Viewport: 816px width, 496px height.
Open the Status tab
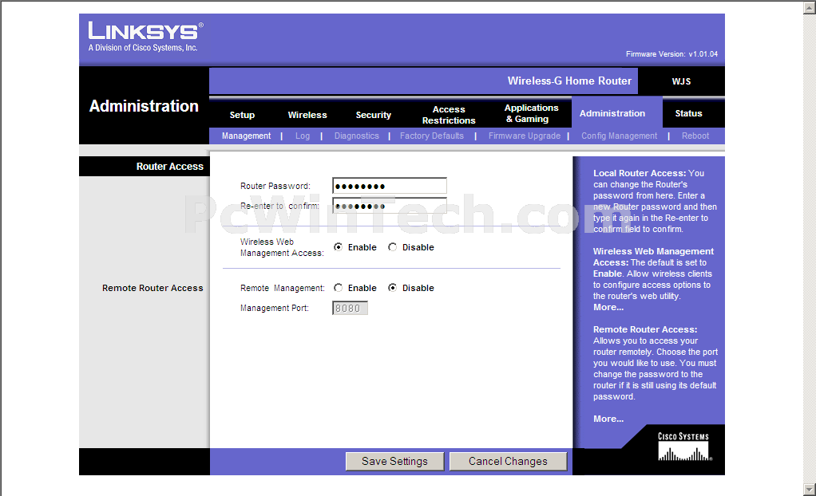pyautogui.click(x=688, y=113)
